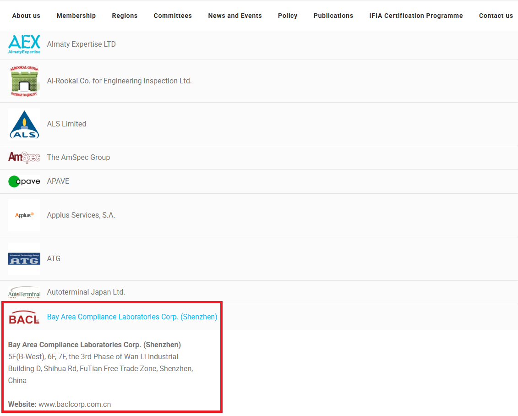Click the Al-Rookal Group castle logo
518x416 pixels.
click(24, 81)
